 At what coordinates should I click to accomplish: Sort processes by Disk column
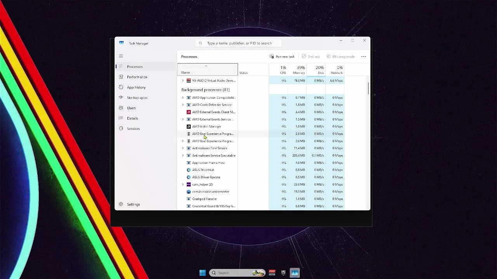pyautogui.click(x=316, y=69)
